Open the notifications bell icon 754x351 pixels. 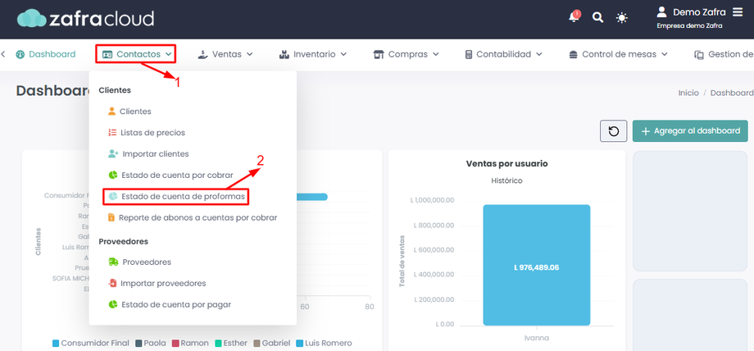(574, 17)
